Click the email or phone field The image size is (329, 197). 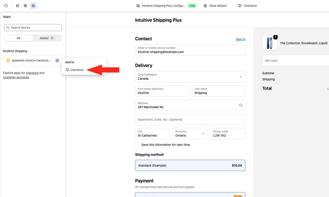[190, 50]
